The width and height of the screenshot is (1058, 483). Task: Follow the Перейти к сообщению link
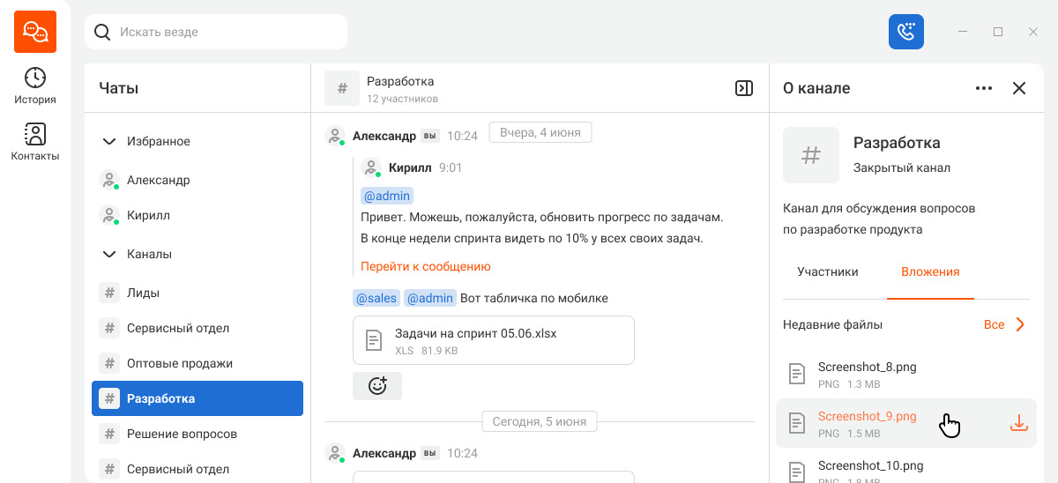point(426,266)
